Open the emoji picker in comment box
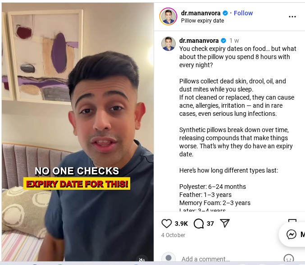This screenshot has height=265, width=305. tap(289, 259)
